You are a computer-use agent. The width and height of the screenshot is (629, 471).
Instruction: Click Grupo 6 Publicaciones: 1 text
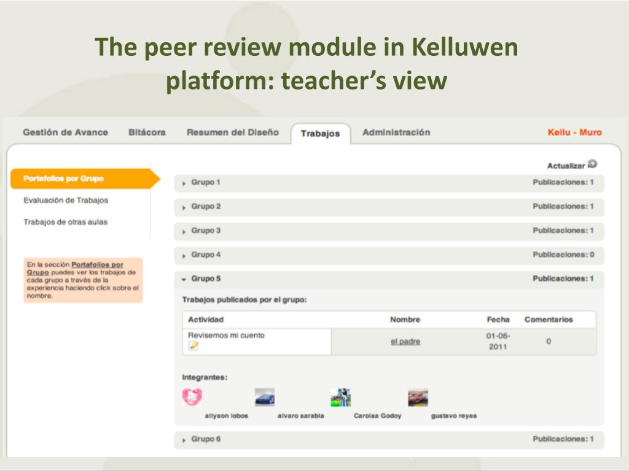[563, 439]
